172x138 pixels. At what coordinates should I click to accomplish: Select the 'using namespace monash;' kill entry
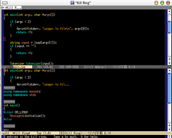22,91
